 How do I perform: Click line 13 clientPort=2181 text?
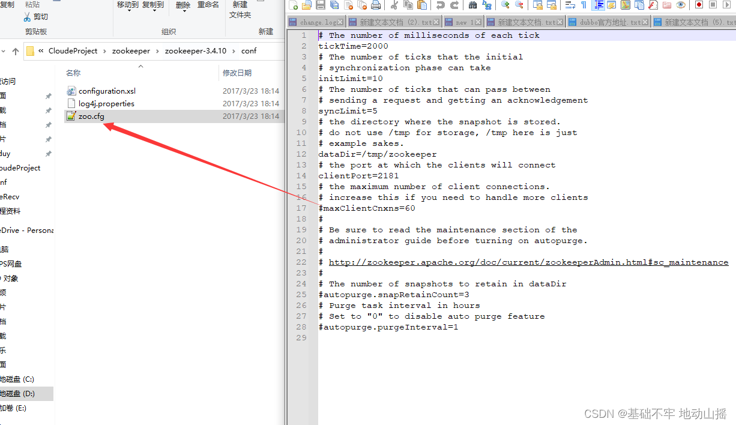[x=358, y=176]
